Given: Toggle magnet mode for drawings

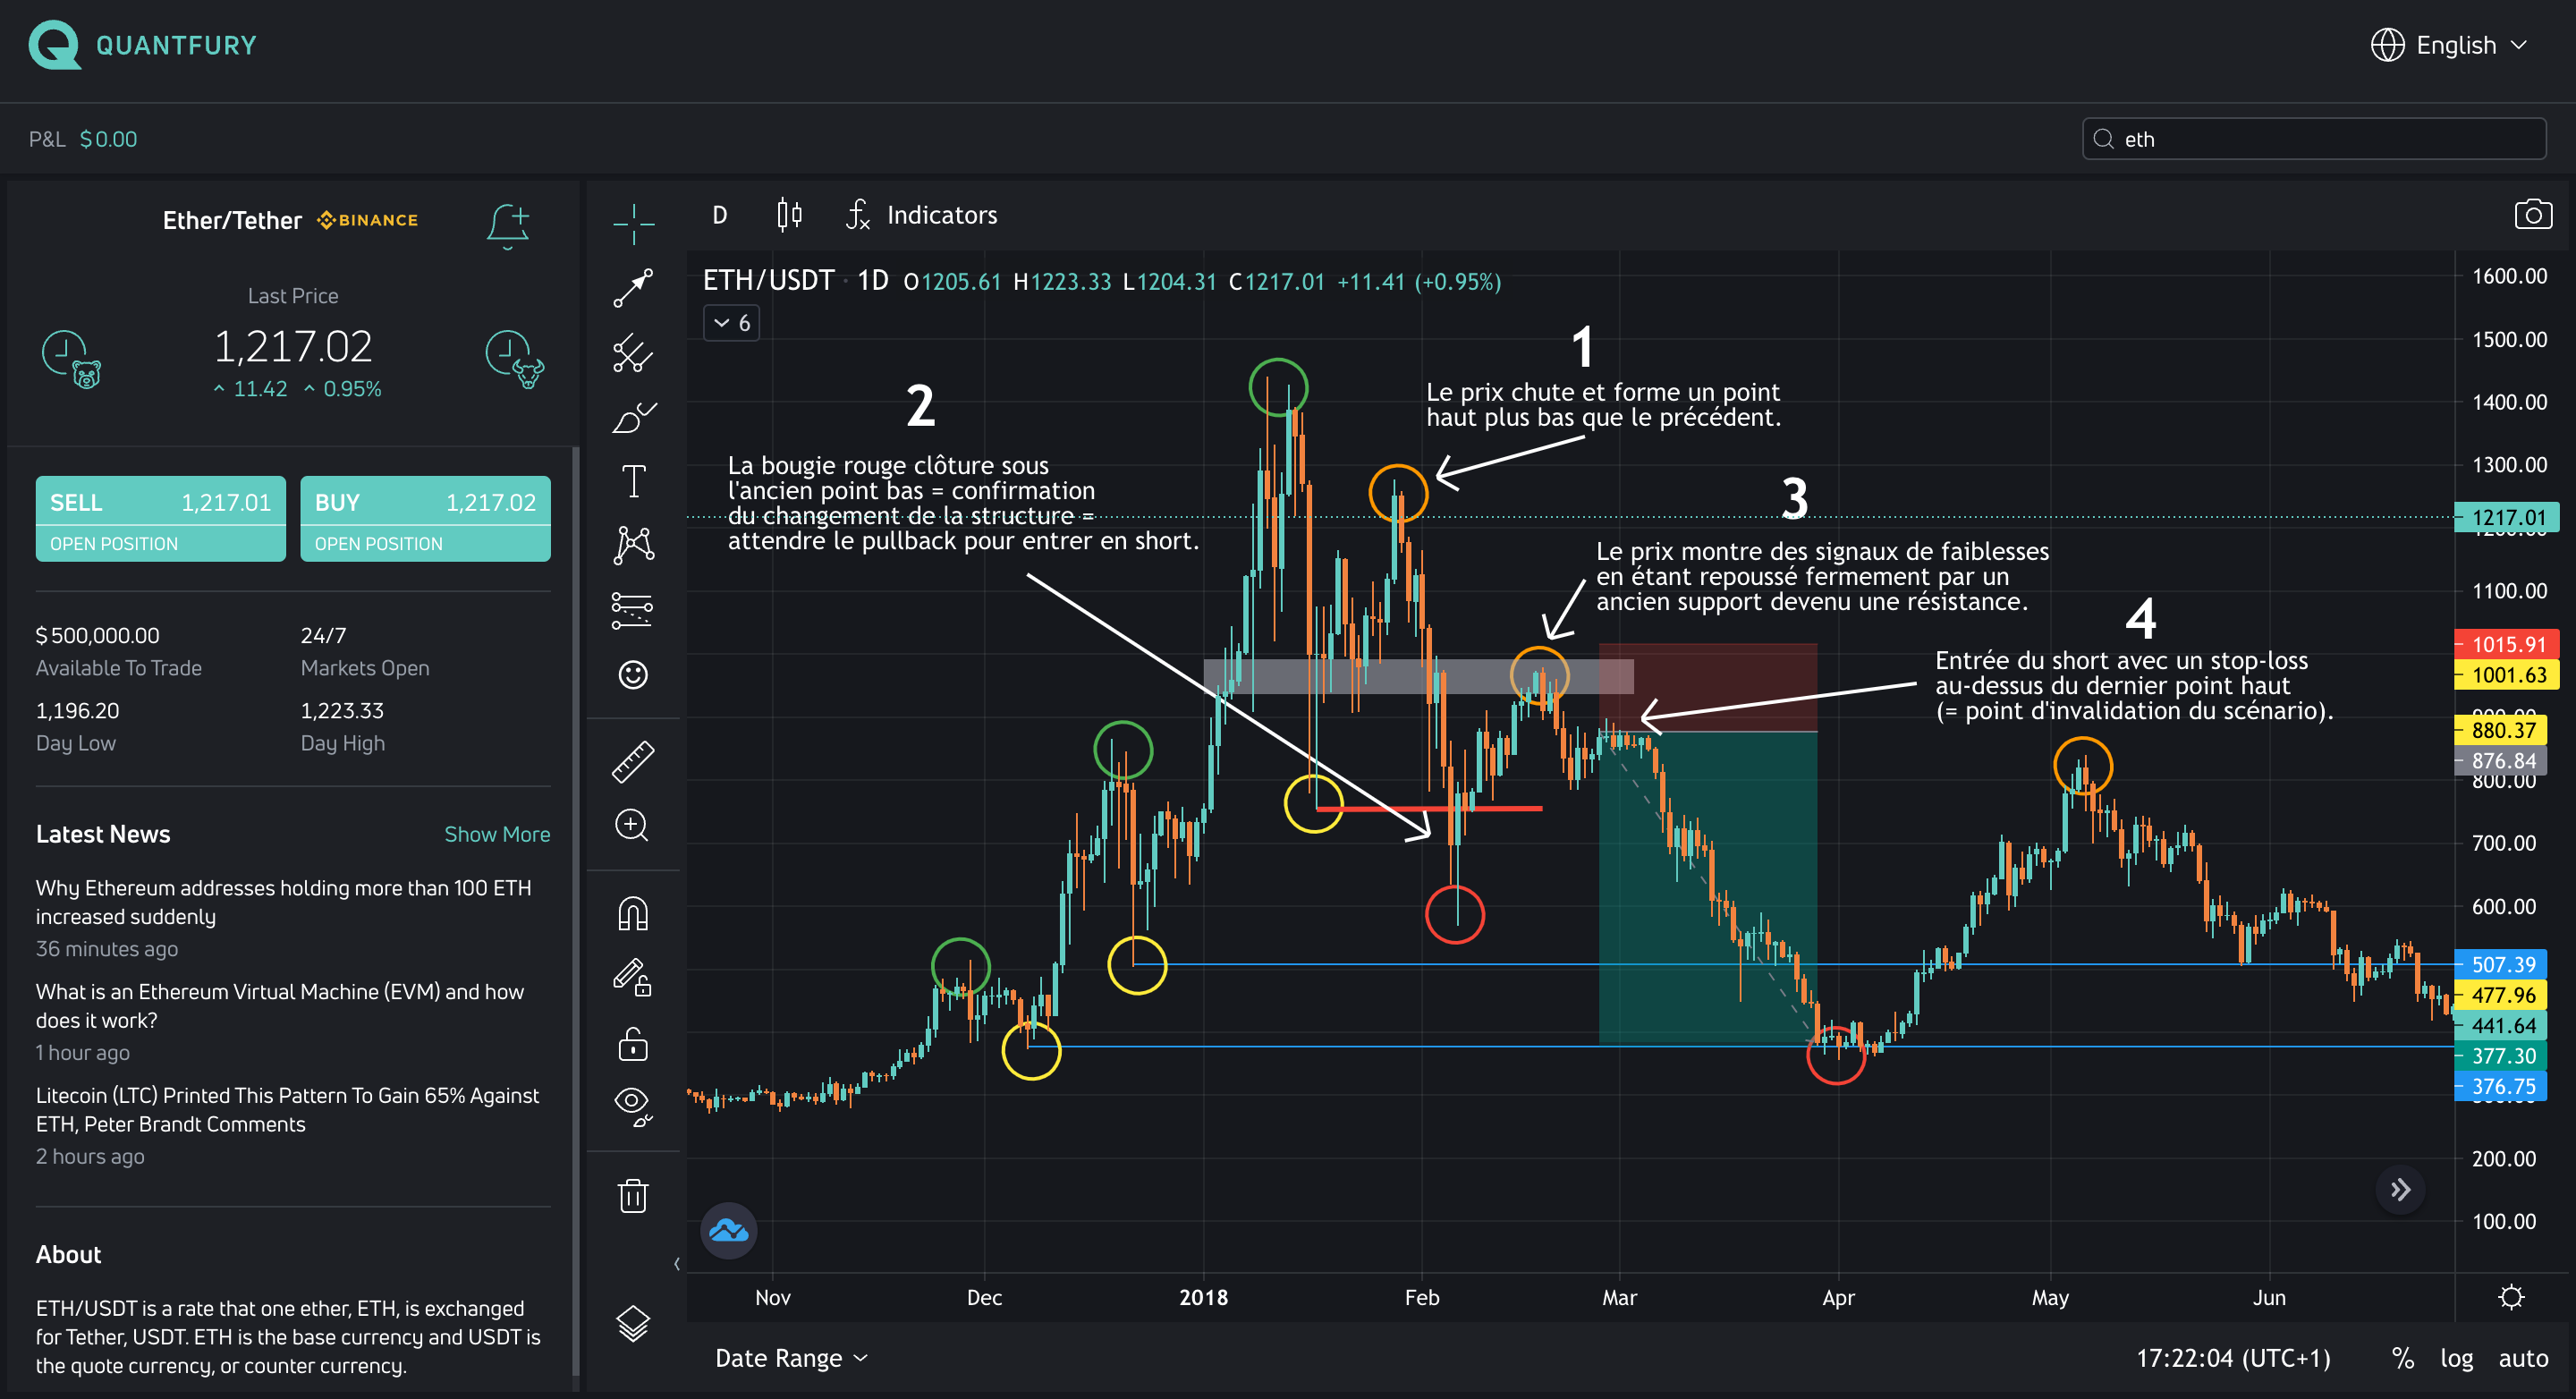Looking at the screenshot, I should pyautogui.click(x=633, y=912).
